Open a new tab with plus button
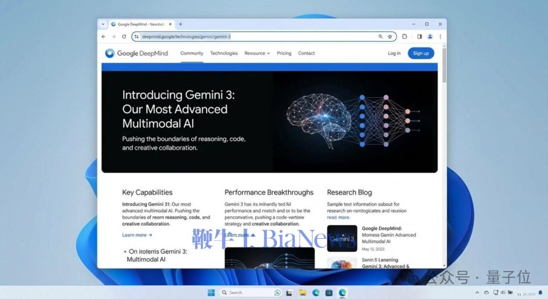548x299 pixels. pos(180,24)
